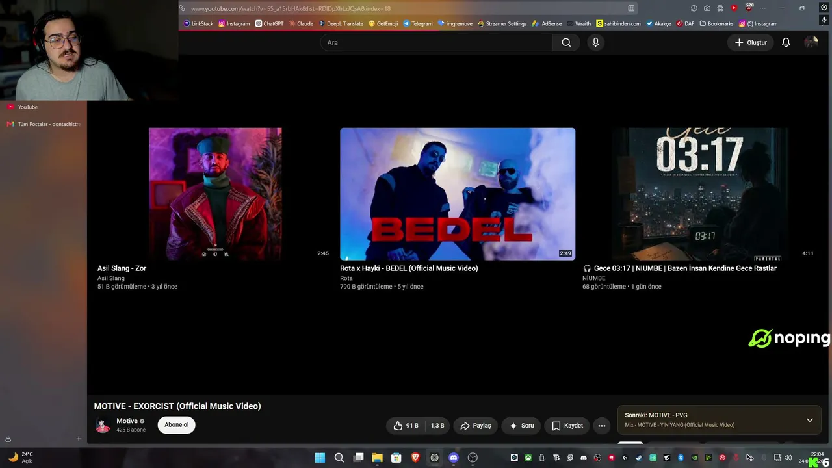Open Steam icon in system tray
The image size is (832, 468).
coord(638,458)
